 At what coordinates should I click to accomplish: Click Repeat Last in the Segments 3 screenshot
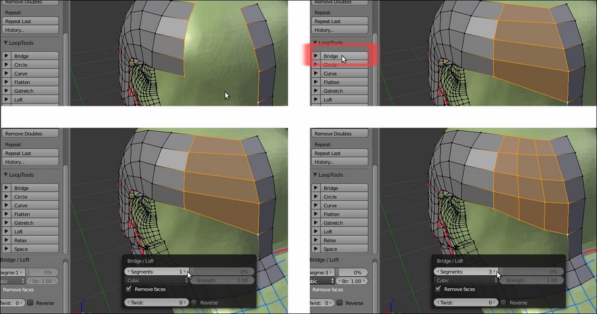click(x=340, y=153)
